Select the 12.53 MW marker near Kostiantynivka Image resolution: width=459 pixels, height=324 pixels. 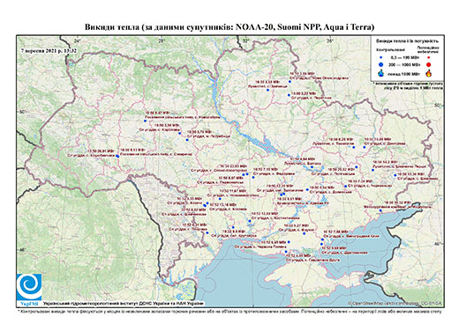click(x=250, y=221)
